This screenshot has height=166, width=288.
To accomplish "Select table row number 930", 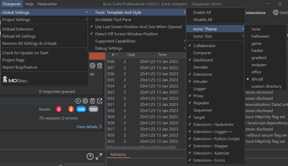I will click(x=146, y=110).
